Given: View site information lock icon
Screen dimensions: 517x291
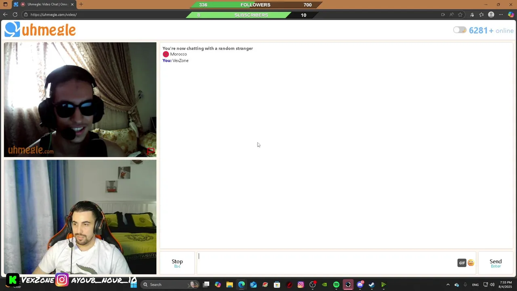Looking at the screenshot, I should (x=25, y=15).
